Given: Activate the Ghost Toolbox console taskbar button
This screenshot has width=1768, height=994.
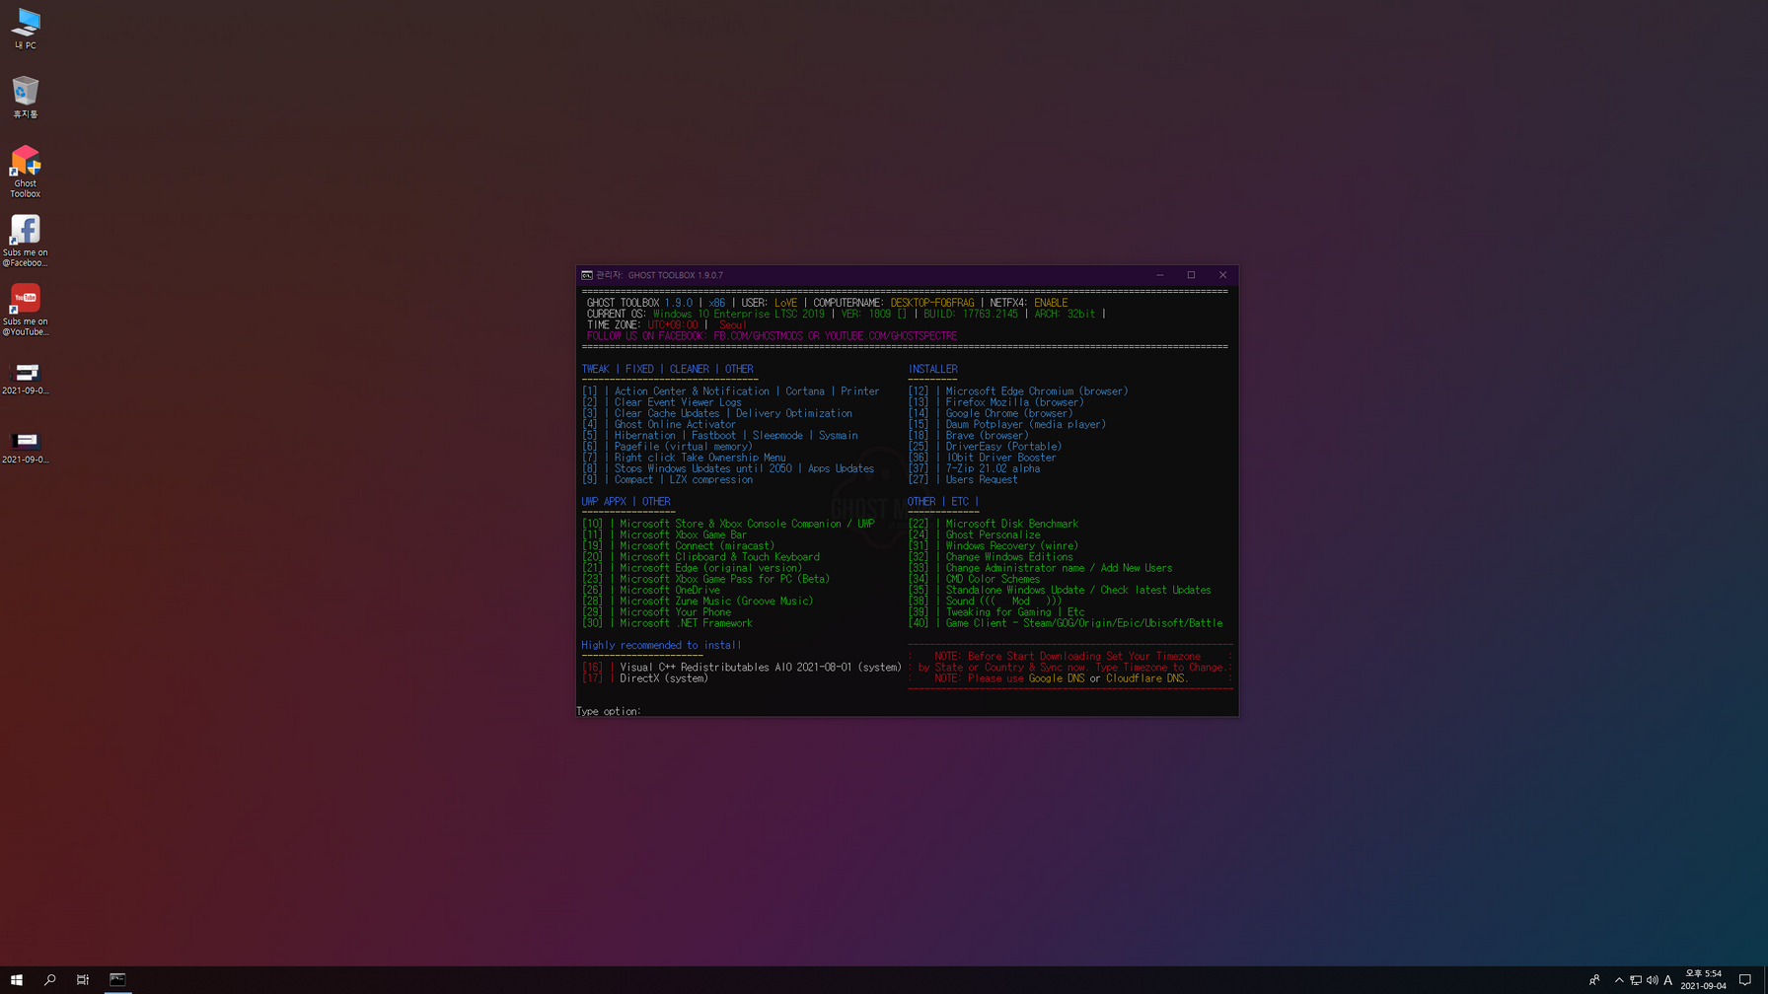Looking at the screenshot, I should pos(117,979).
